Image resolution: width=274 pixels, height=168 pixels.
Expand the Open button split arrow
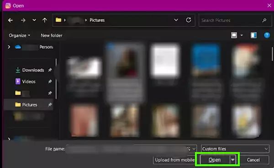pyautogui.click(x=233, y=160)
